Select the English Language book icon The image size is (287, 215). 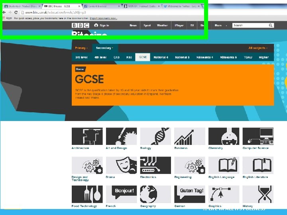click(x=224, y=165)
